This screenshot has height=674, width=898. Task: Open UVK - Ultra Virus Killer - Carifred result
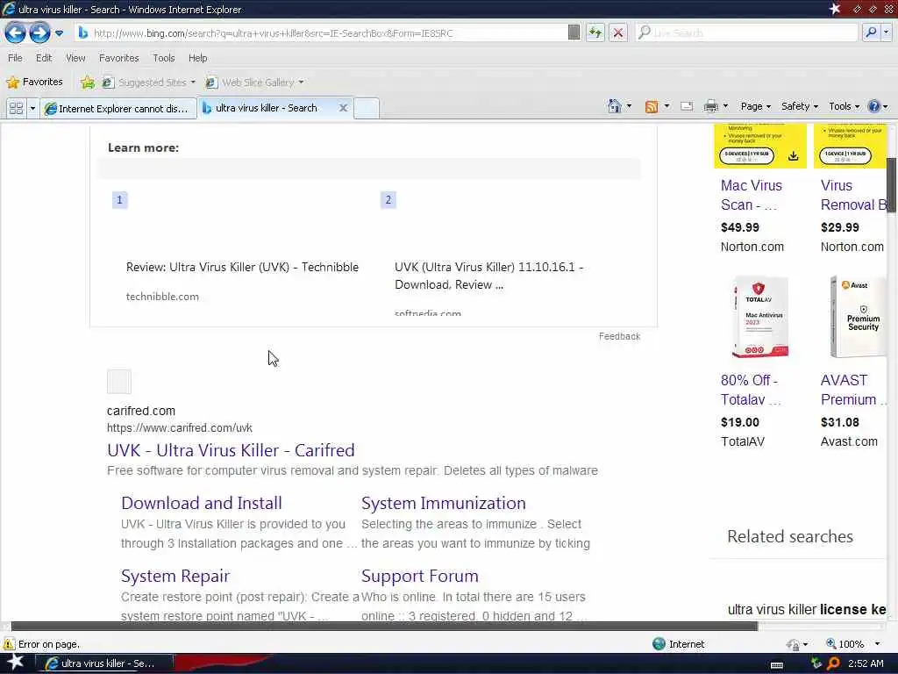click(231, 450)
